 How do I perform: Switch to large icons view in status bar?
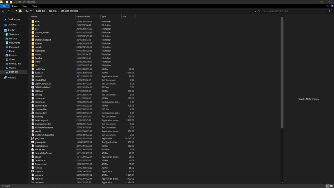[331, 186]
